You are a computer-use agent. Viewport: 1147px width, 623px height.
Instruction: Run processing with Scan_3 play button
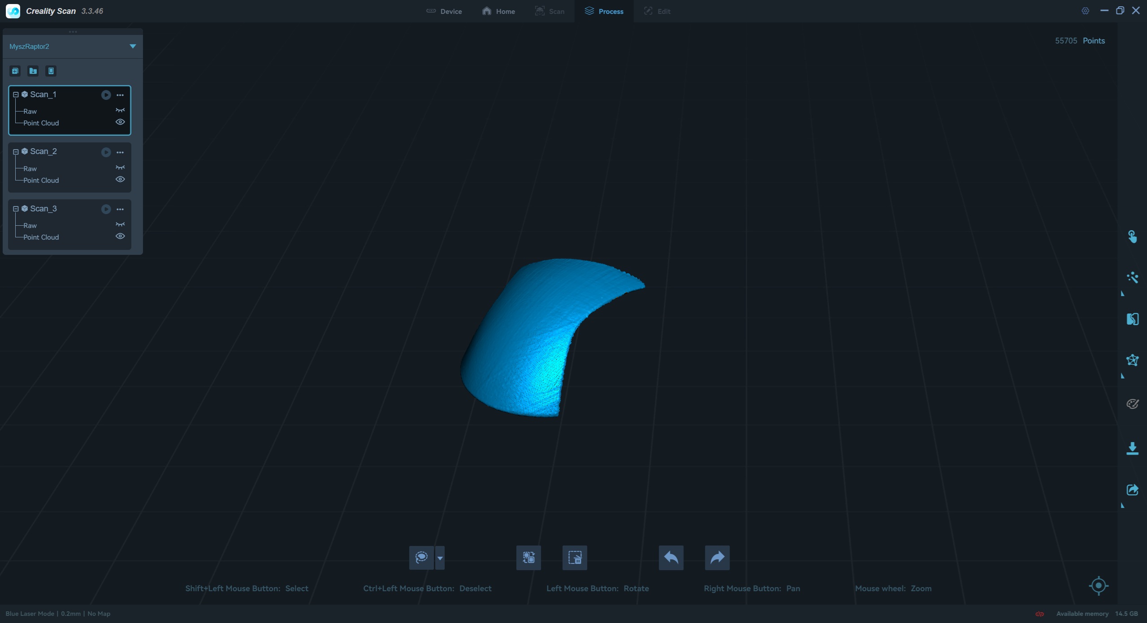(x=106, y=209)
